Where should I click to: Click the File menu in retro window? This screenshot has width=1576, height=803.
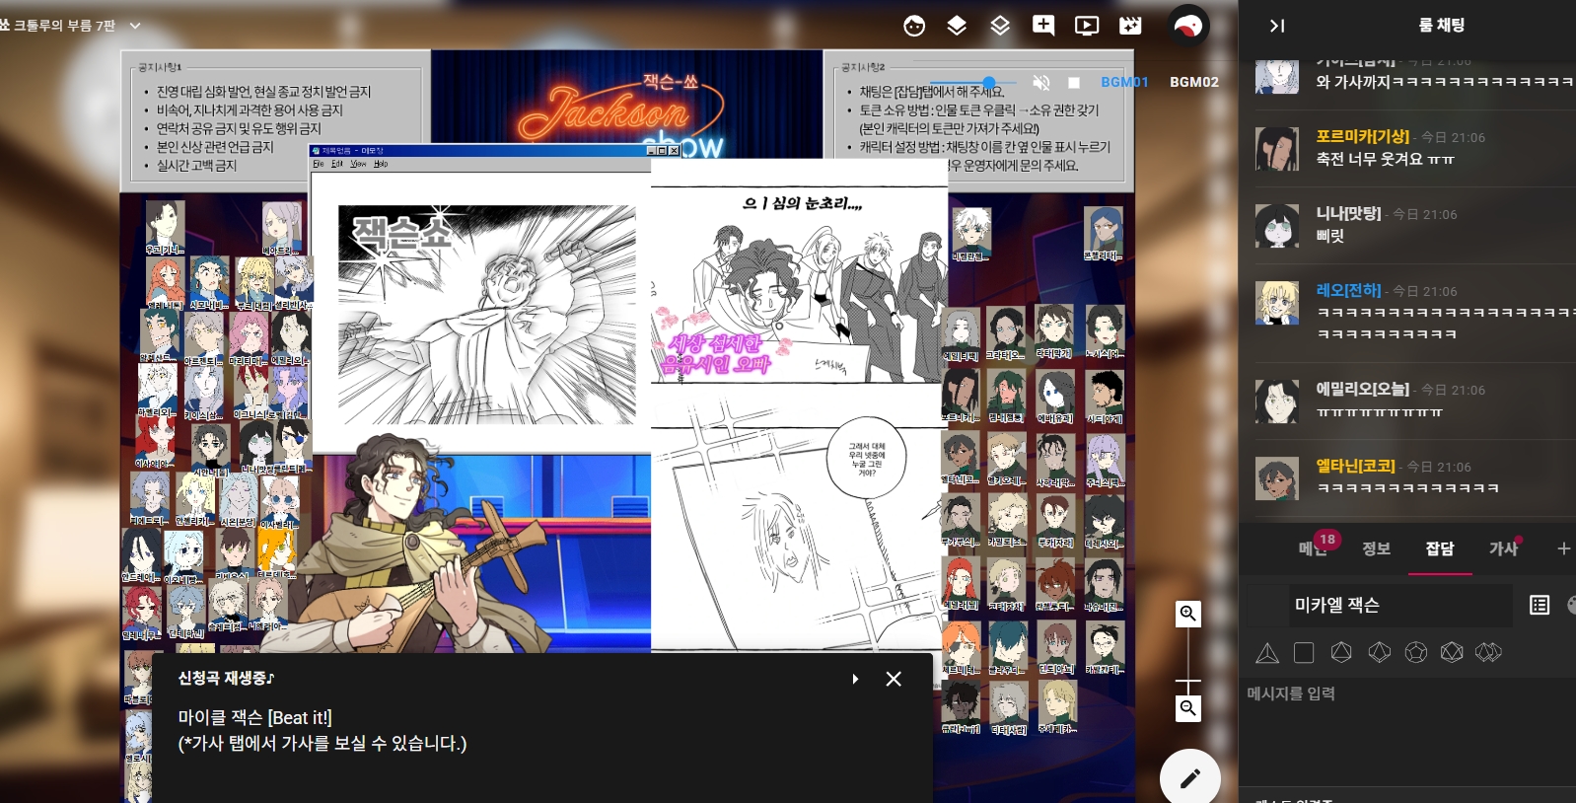[x=319, y=164]
